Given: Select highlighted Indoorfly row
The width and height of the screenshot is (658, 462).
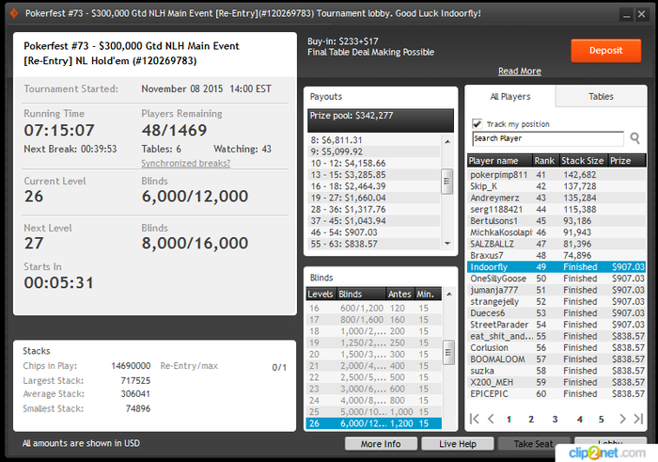Looking at the screenshot, I should click(556, 267).
